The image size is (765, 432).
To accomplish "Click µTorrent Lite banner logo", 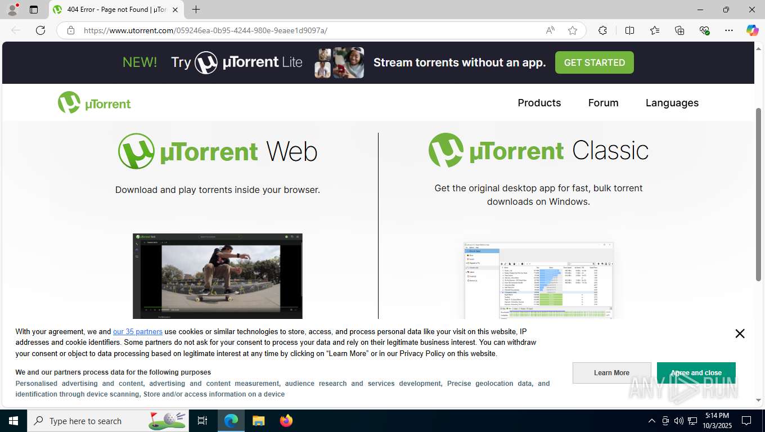I will (249, 62).
